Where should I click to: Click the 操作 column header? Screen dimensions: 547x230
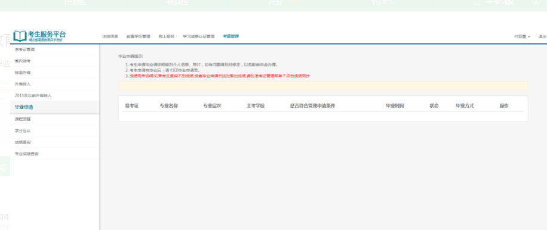pyautogui.click(x=504, y=106)
